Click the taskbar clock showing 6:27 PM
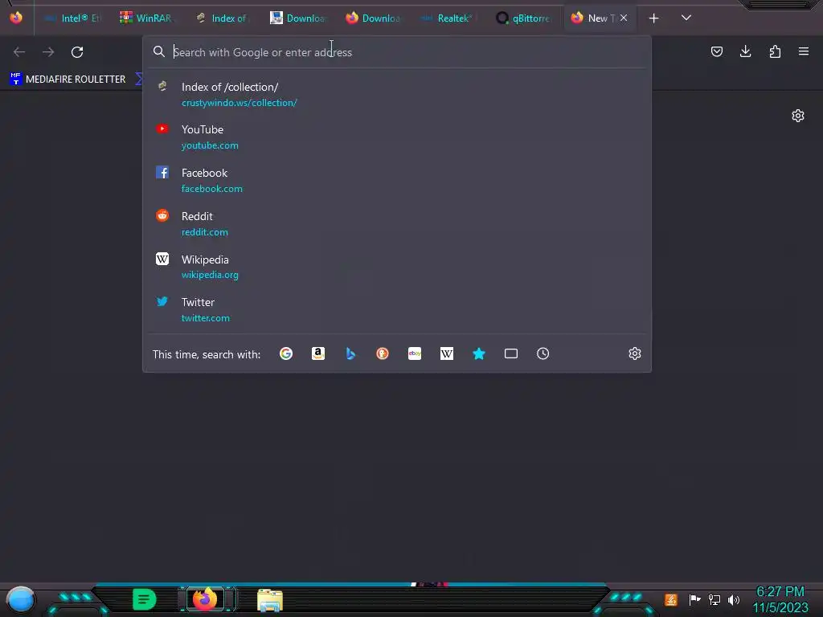Image resolution: width=823 pixels, height=617 pixels. point(780,592)
